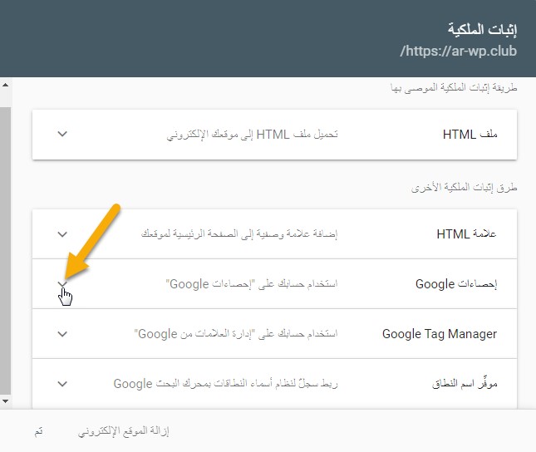
Task: Expand the موفّر اسم النطاق row chevron
Action: tap(62, 383)
